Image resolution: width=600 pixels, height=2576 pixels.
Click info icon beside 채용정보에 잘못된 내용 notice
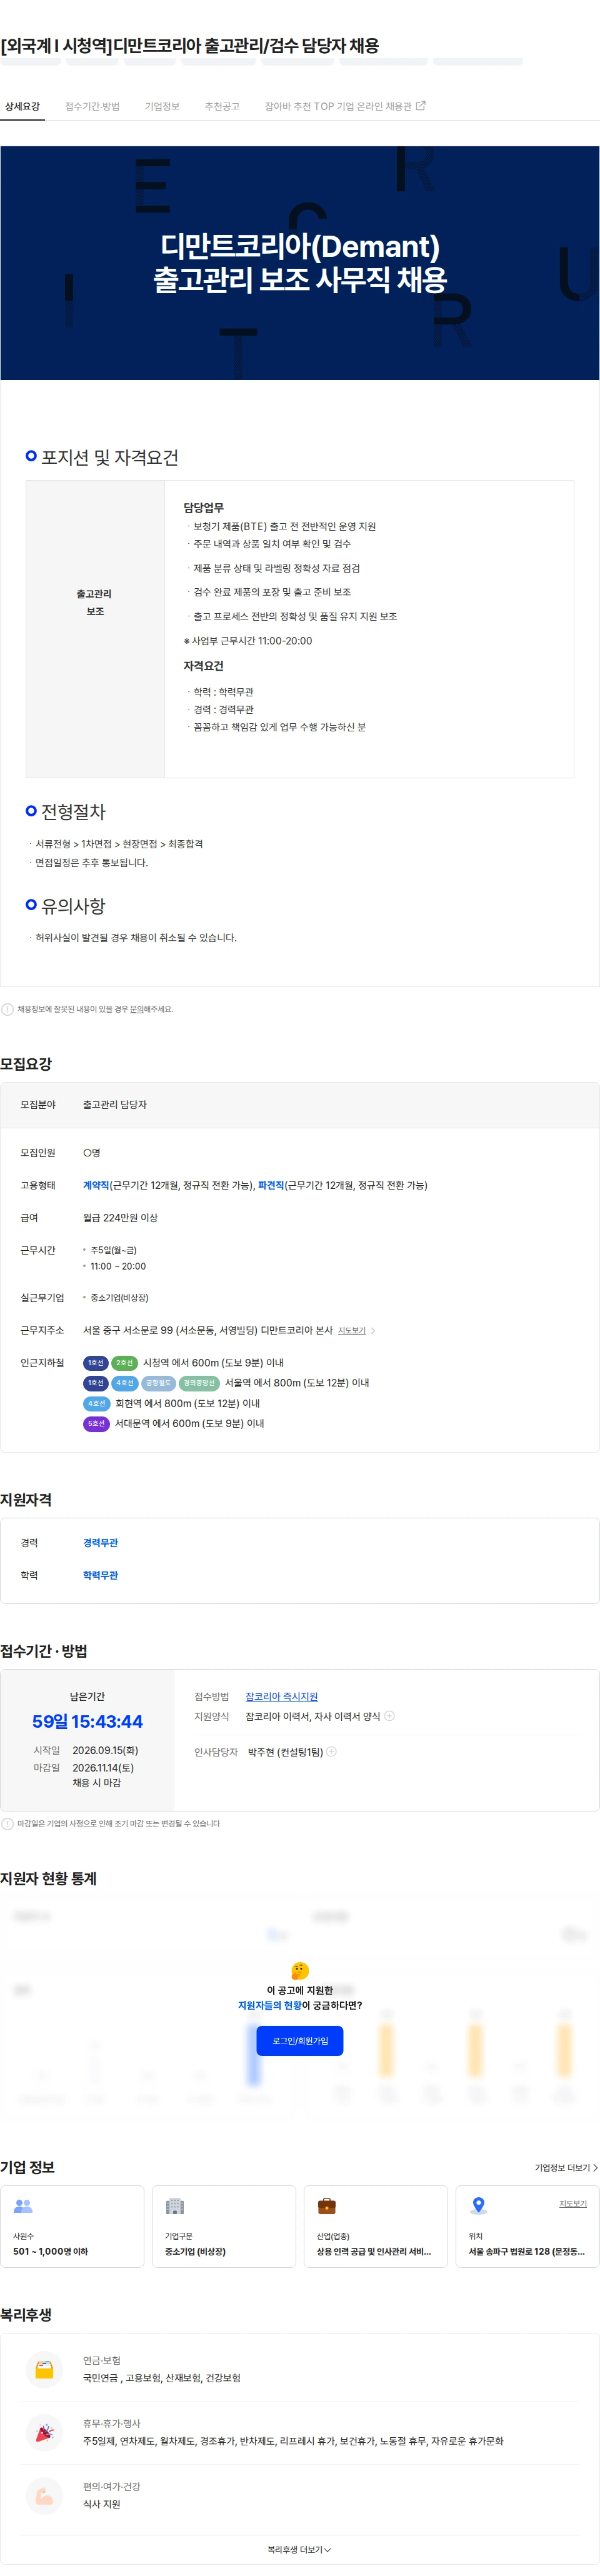coord(8,1009)
